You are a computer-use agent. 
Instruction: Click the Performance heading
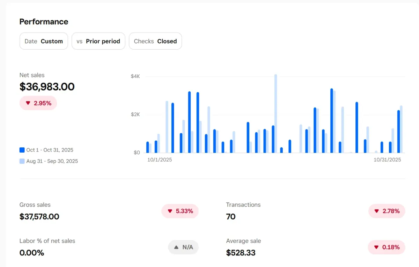44,22
